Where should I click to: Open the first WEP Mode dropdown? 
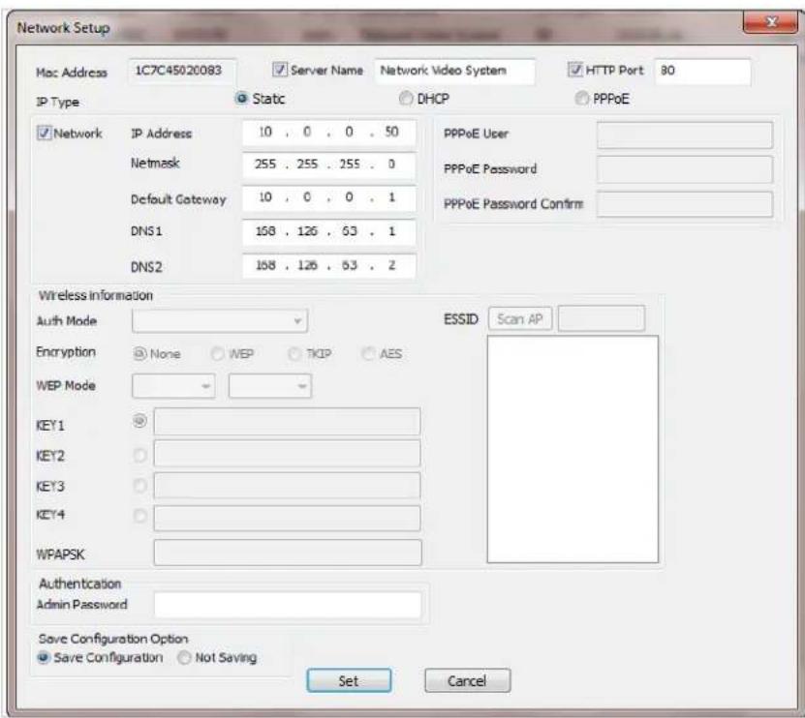click(173, 386)
